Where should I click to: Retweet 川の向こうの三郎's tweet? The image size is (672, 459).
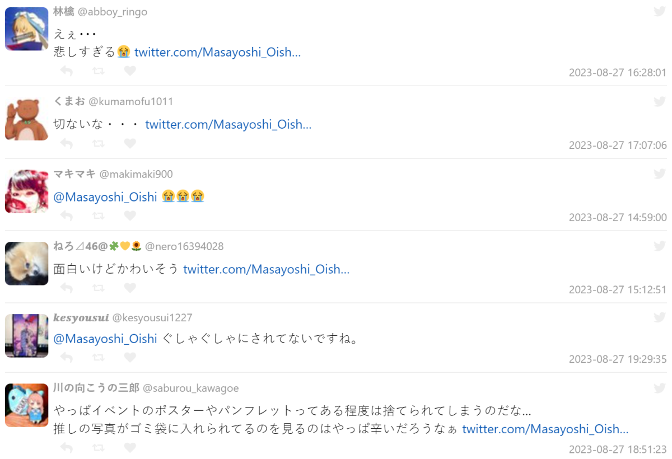(x=99, y=448)
